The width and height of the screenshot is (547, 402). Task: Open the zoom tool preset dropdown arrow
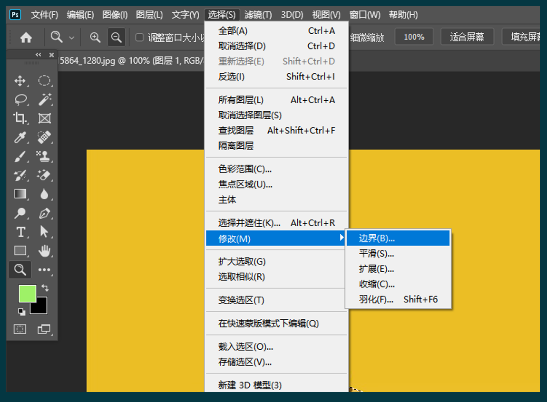[x=71, y=38]
